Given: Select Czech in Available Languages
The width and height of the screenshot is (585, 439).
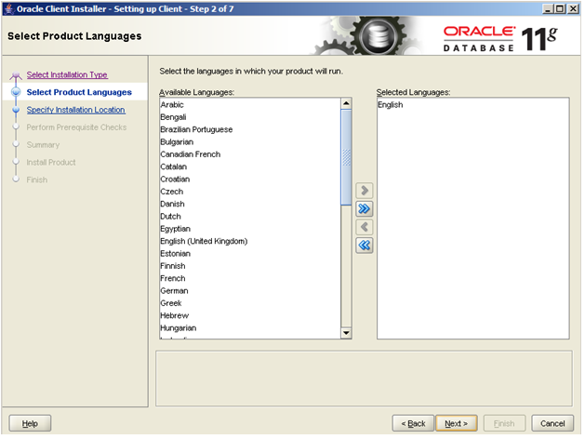Looking at the screenshot, I should [250, 192].
